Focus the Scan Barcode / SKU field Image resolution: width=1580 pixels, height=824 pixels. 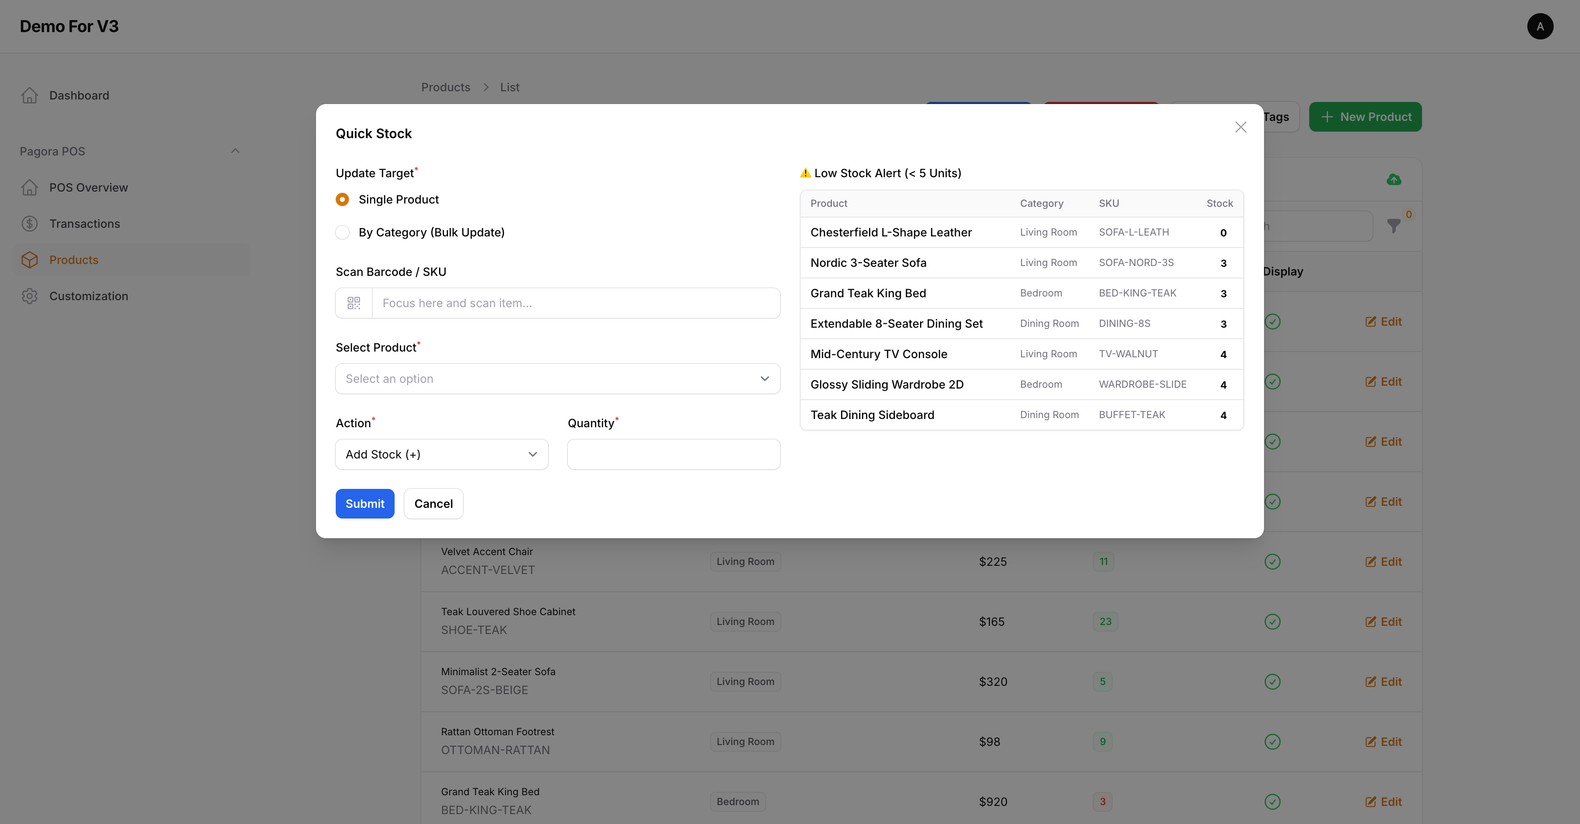[575, 303]
